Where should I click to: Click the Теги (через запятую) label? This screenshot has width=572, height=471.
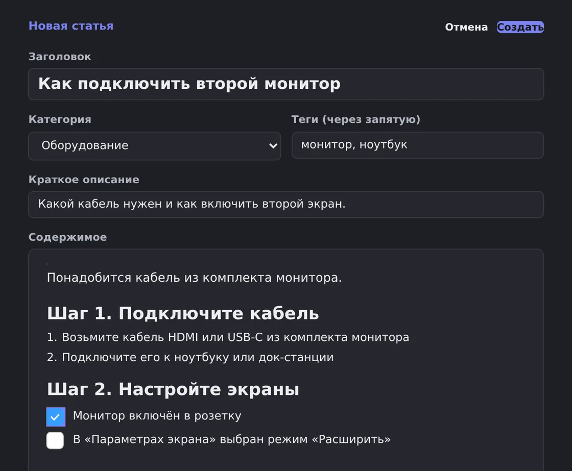tap(355, 119)
